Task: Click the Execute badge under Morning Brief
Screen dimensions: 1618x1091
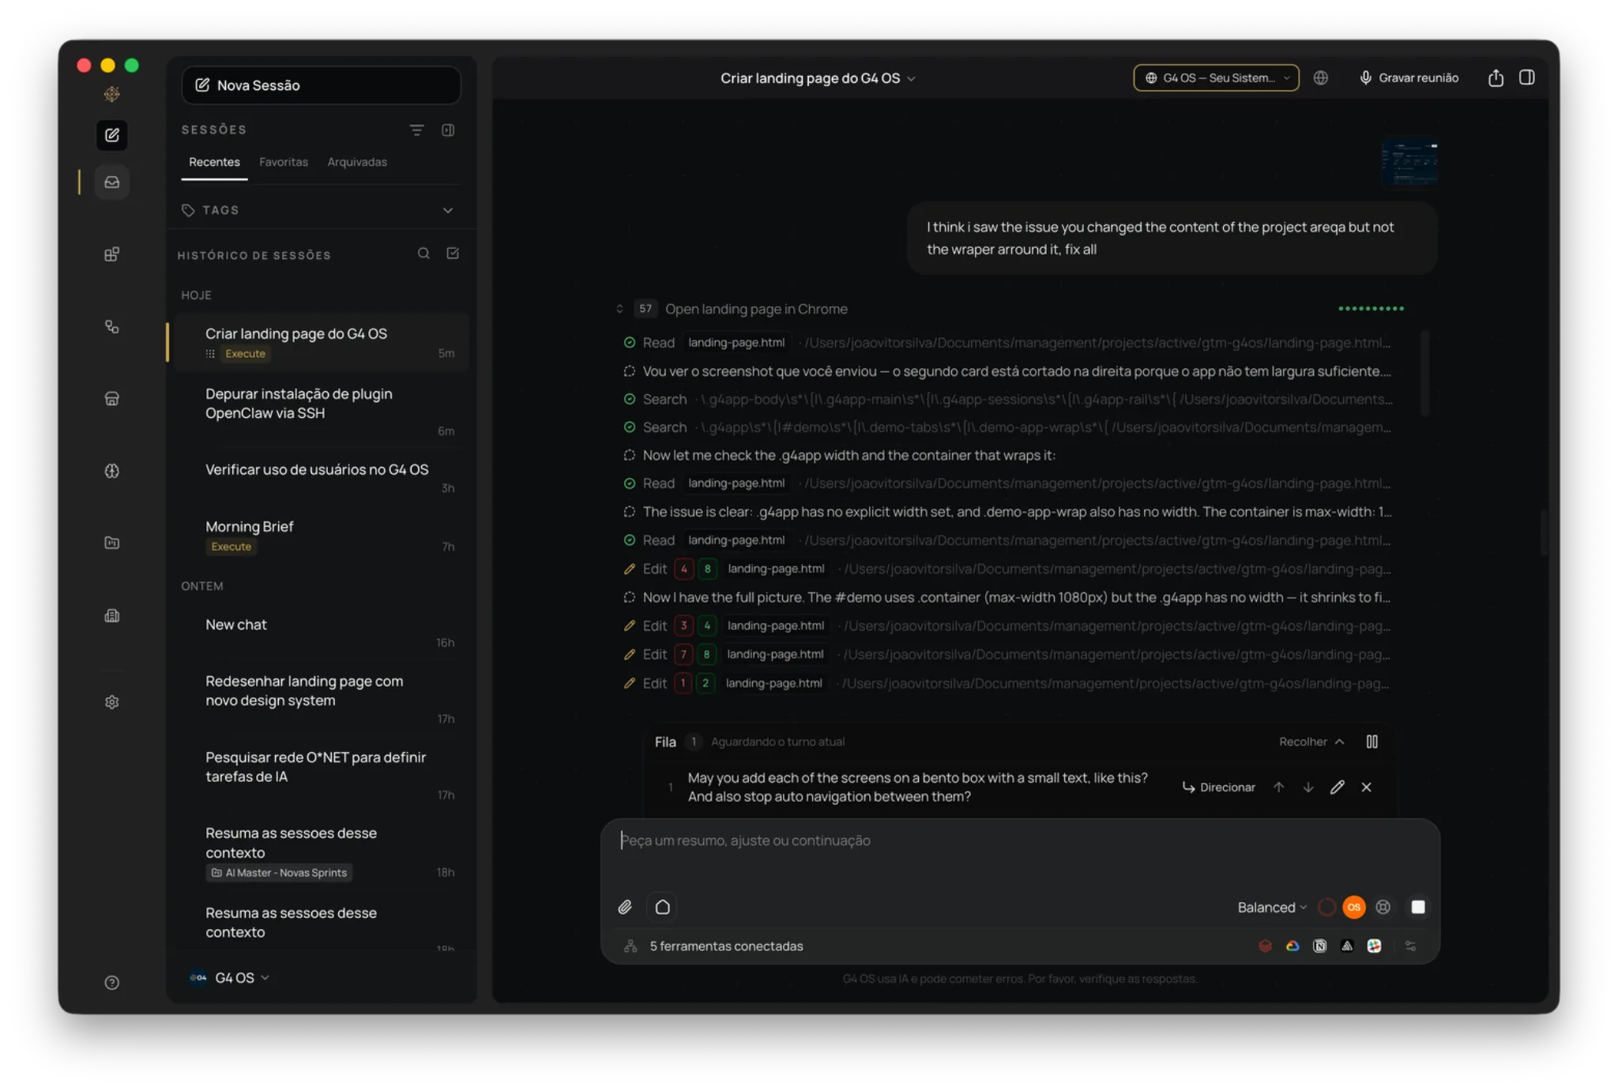Action: [x=231, y=547]
